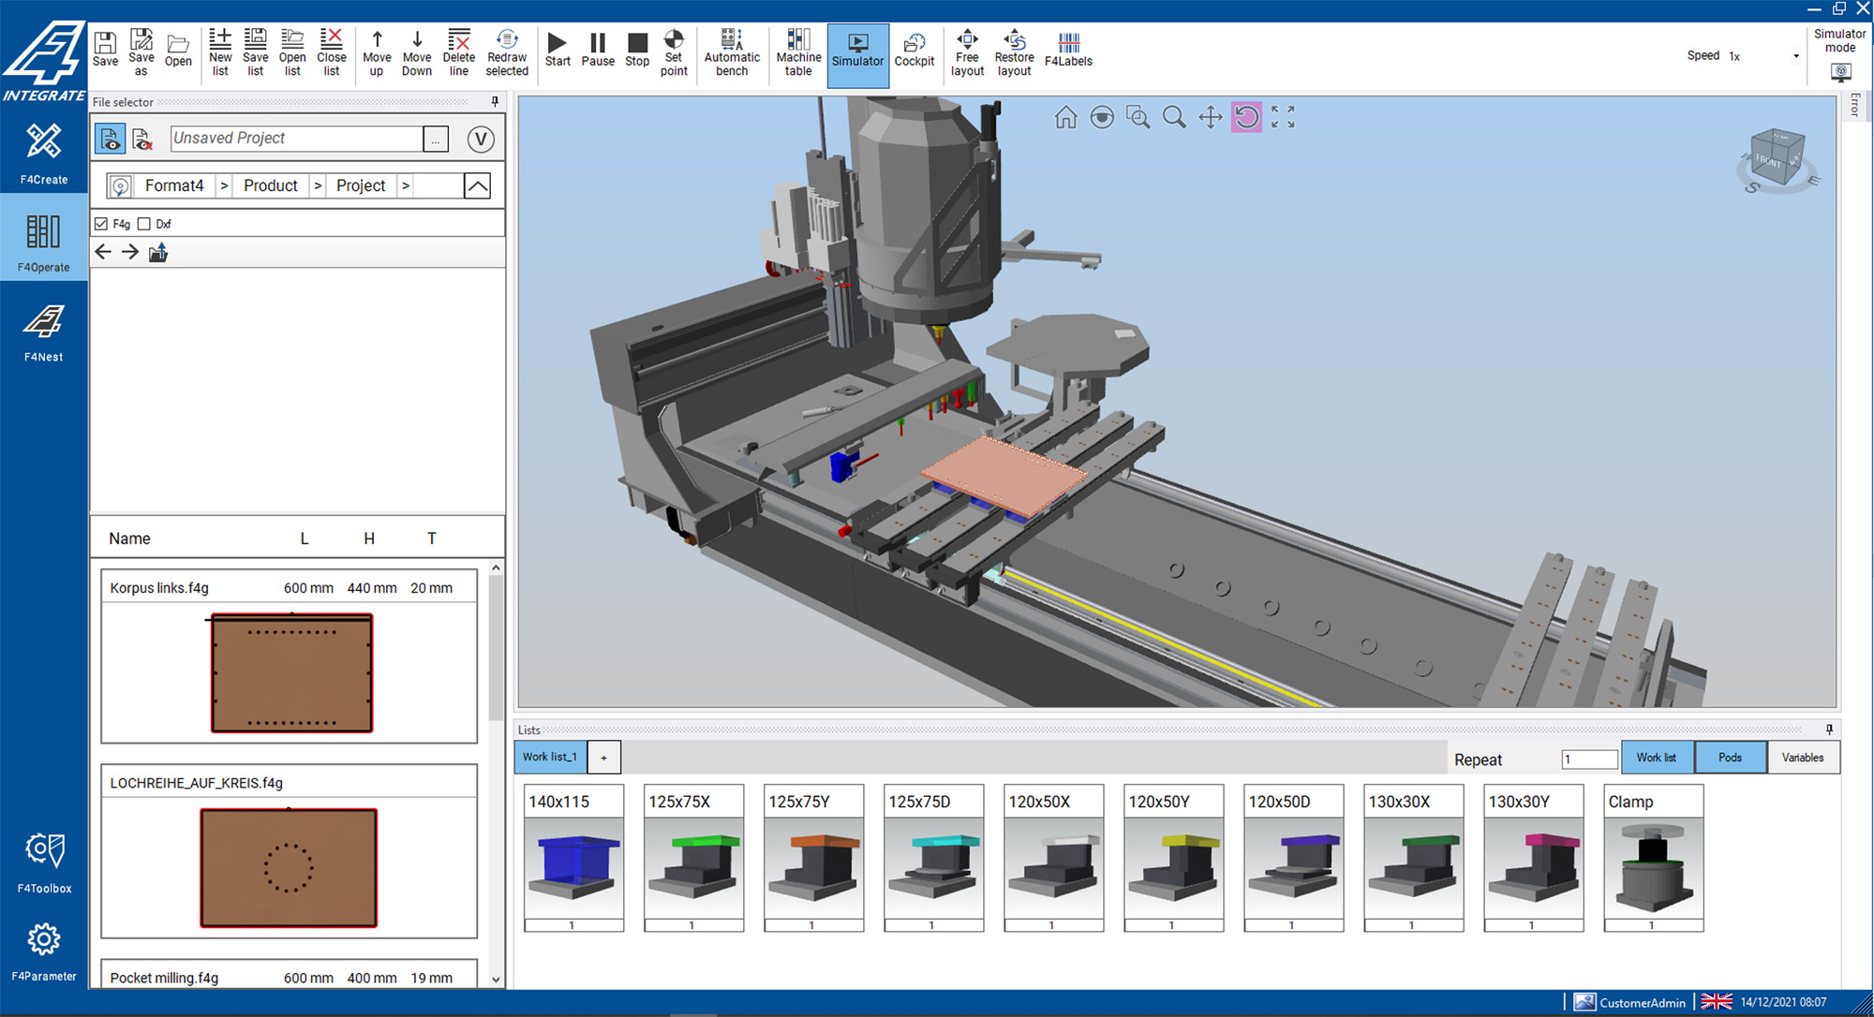Open the Speed 1x dropdown
Screen dimensions: 1874x1017
[1795, 56]
